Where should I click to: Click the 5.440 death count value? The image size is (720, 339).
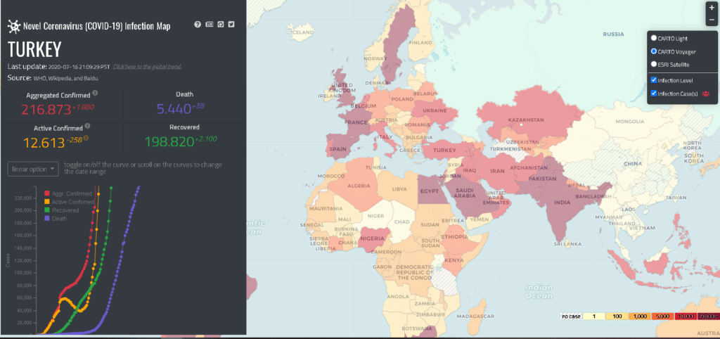pyautogui.click(x=174, y=109)
